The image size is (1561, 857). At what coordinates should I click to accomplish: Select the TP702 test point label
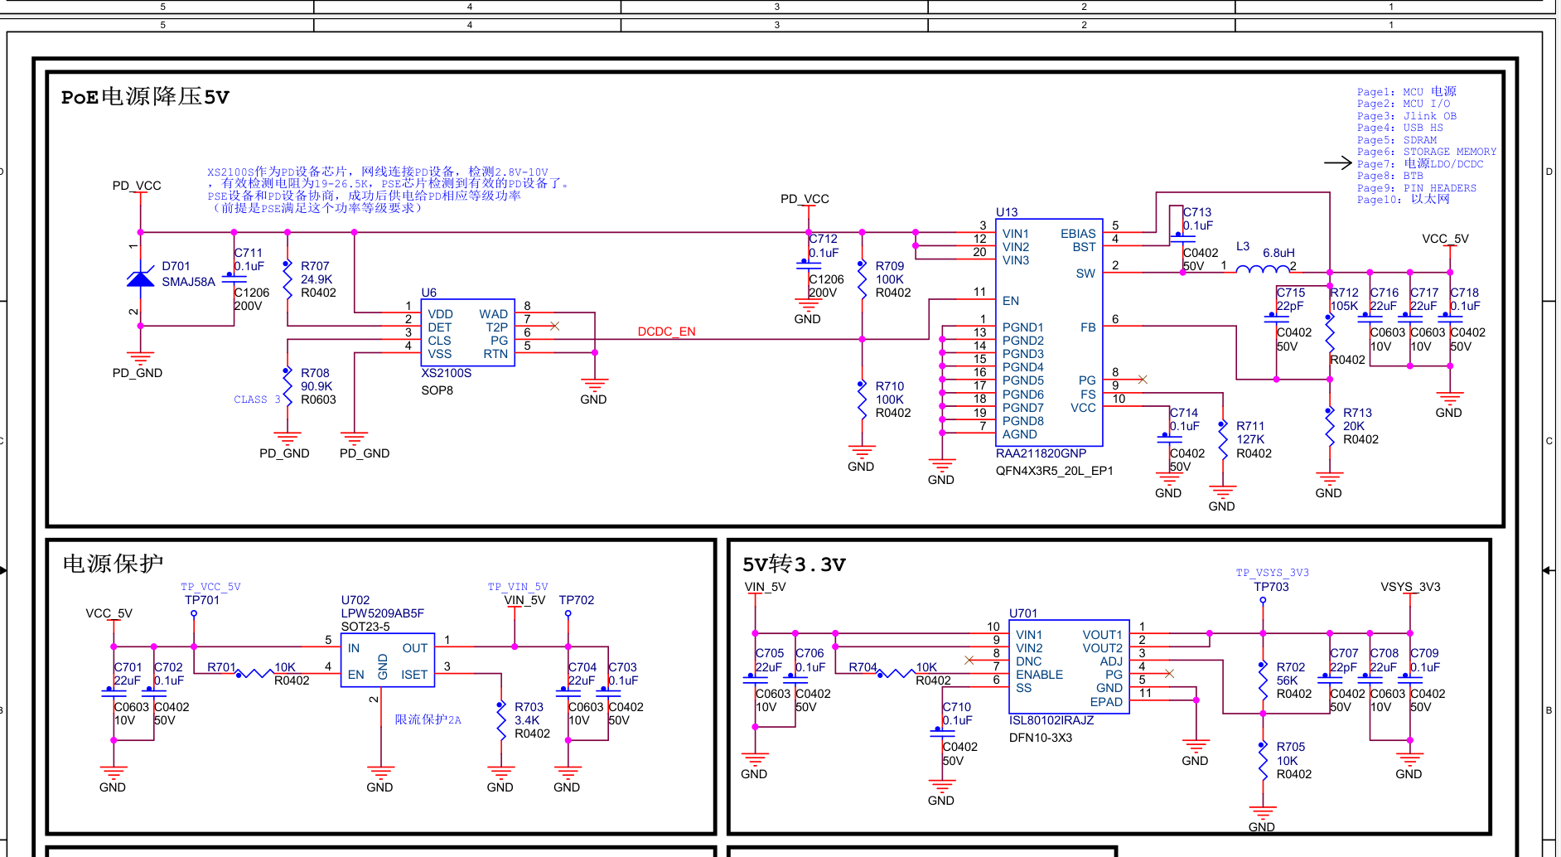click(x=576, y=600)
